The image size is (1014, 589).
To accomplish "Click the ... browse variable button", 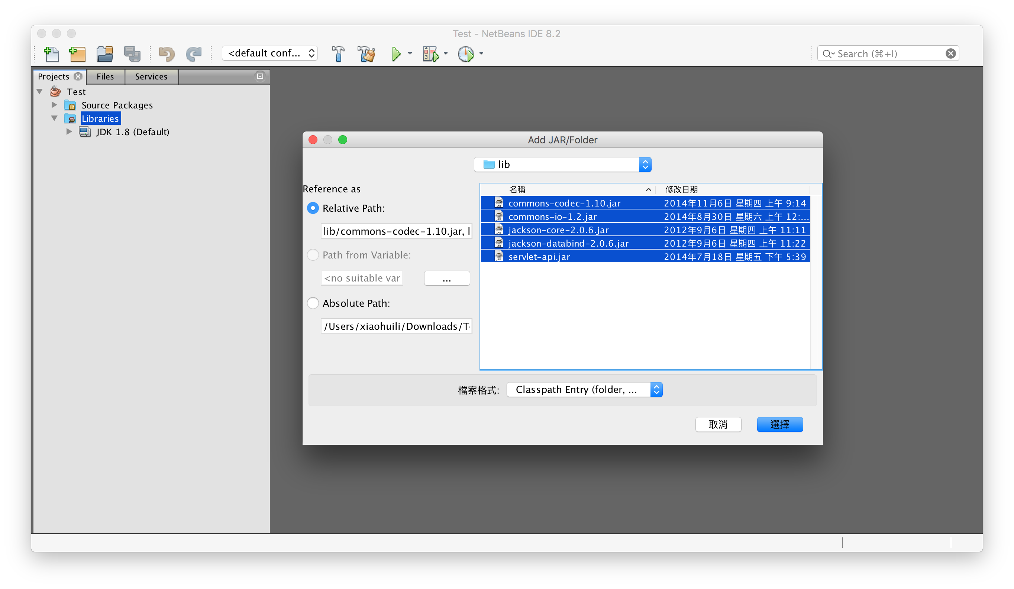I will point(447,278).
